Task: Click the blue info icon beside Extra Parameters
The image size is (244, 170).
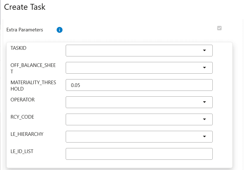Action: [60, 30]
